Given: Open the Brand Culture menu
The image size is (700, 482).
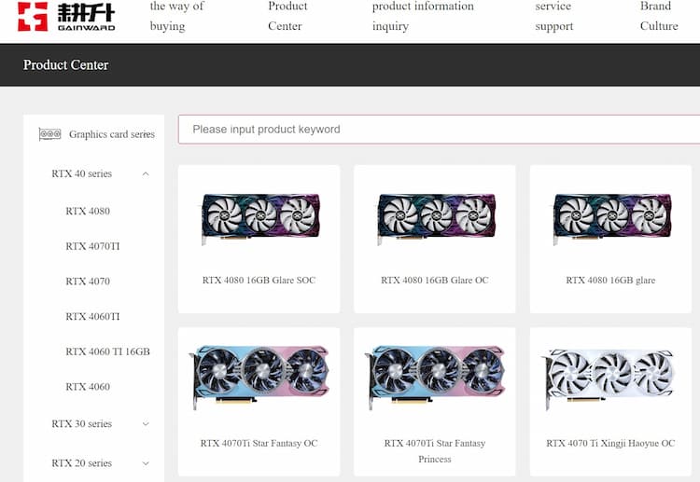Looking at the screenshot, I should pos(659,16).
